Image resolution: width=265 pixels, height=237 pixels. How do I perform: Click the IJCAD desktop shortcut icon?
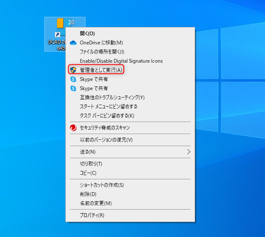55,34
